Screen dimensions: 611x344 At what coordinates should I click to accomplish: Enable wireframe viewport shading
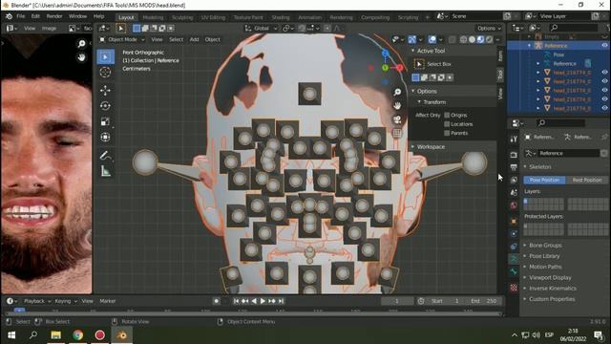(463, 39)
